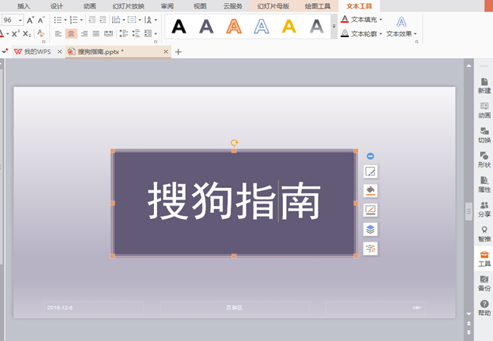The height and width of the screenshot is (341, 493).
Task: Open 绘图工具 tab
Action: [x=318, y=6]
